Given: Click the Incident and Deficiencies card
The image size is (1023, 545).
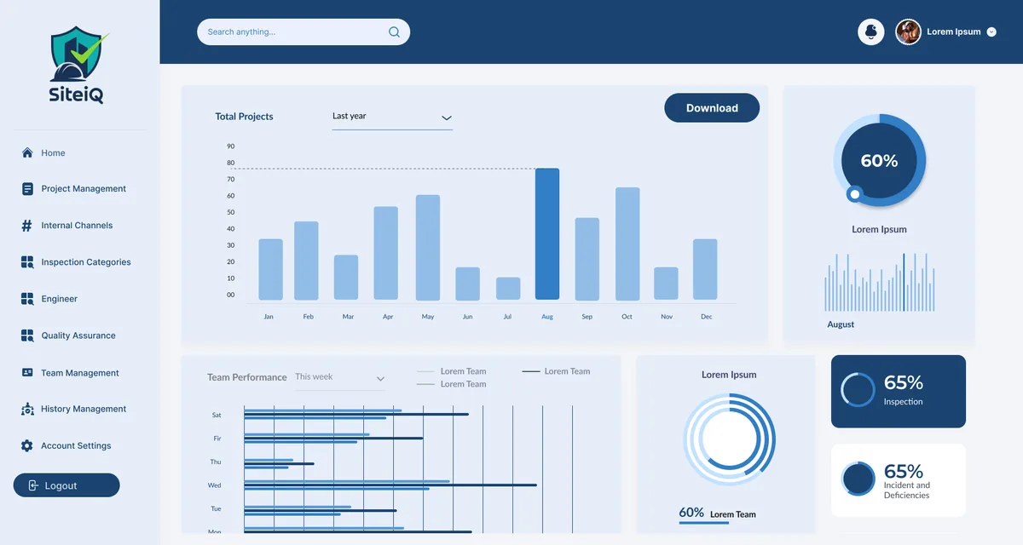Looking at the screenshot, I should click(899, 480).
